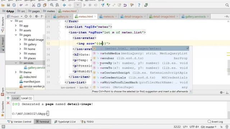
Task: Expand the app folder
Action: 16,26
